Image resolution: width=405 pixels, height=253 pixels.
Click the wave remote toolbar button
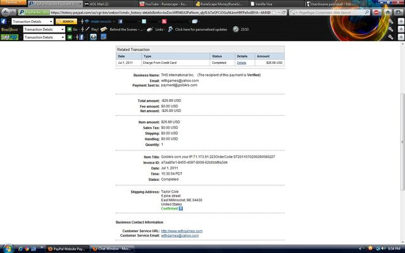click(x=99, y=22)
